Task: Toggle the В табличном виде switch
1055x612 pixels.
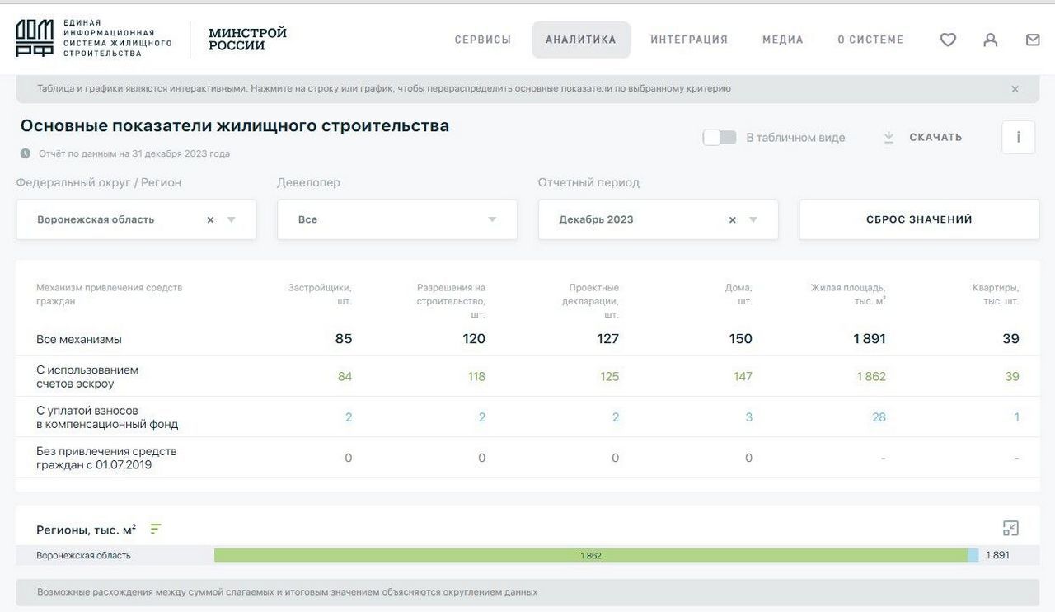Action: click(x=720, y=137)
